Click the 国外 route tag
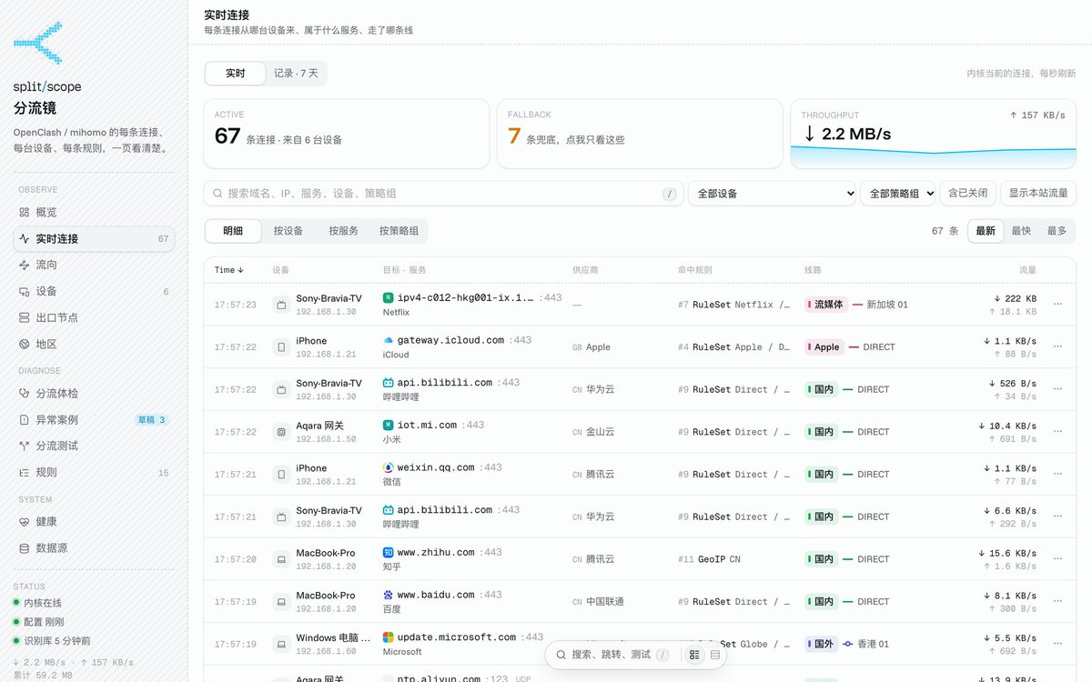The width and height of the screenshot is (1092, 682). tap(821, 644)
